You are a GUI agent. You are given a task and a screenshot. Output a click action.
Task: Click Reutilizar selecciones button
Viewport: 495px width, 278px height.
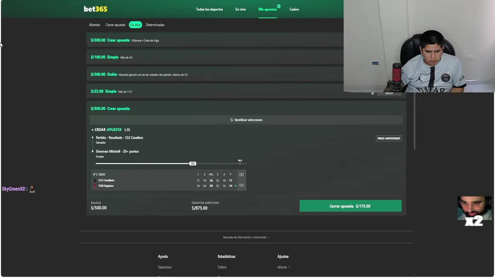(246, 120)
